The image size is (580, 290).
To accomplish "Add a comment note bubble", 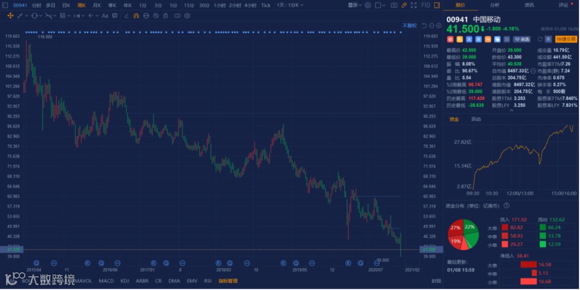I will point(115,16).
